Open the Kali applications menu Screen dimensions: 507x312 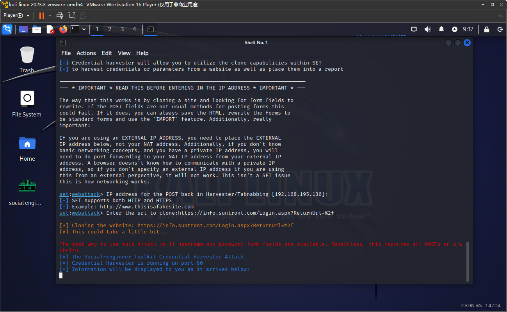[7, 29]
